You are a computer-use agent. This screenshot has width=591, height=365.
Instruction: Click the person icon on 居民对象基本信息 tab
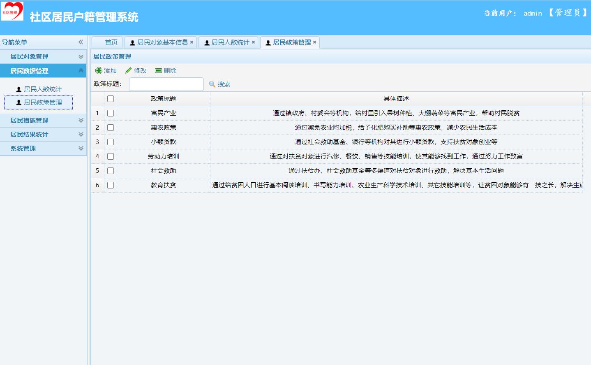(132, 42)
